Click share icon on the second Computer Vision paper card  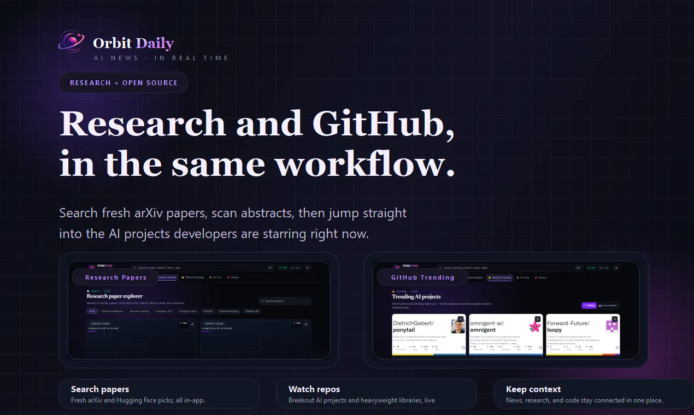[306, 324]
